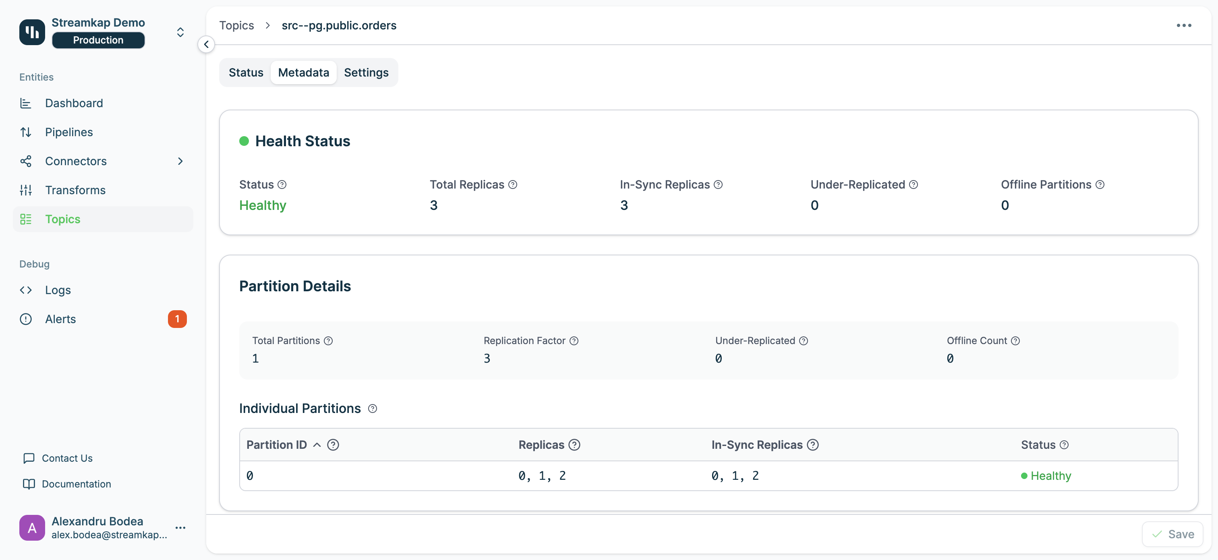Expand the Connectors submenu
The image size is (1218, 560).
[x=180, y=161]
